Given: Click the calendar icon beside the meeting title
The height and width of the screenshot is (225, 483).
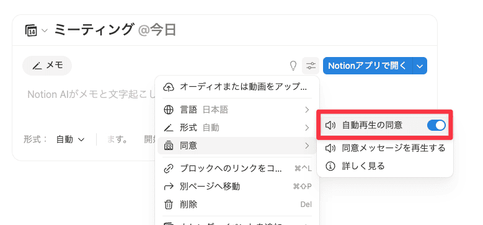Looking at the screenshot, I should 31,30.
